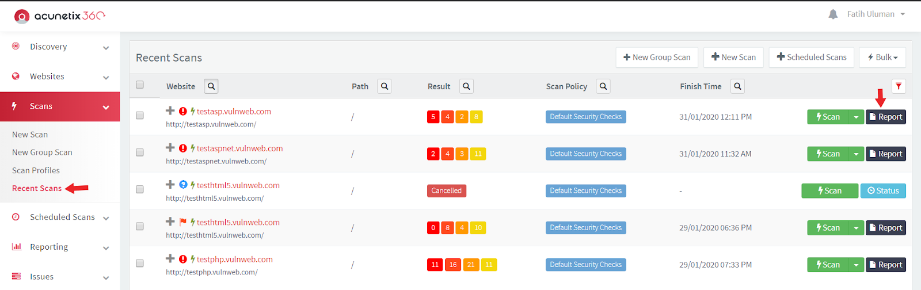Click the red alert icon for testphp.vulnweb.com
Image resolution: width=921 pixels, height=290 pixels.
pyautogui.click(x=183, y=259)
